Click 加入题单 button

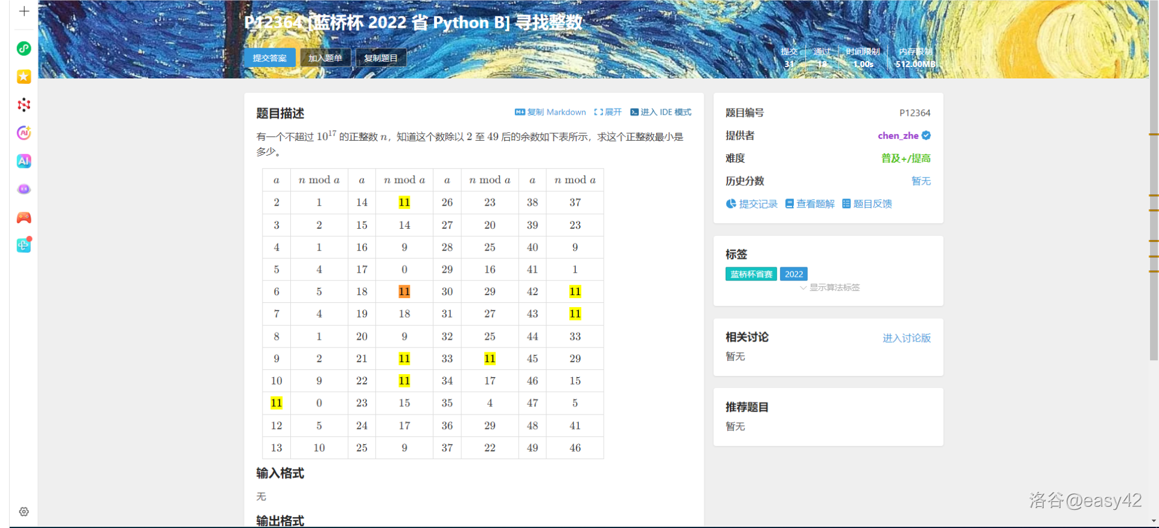(x=325, y=58)
